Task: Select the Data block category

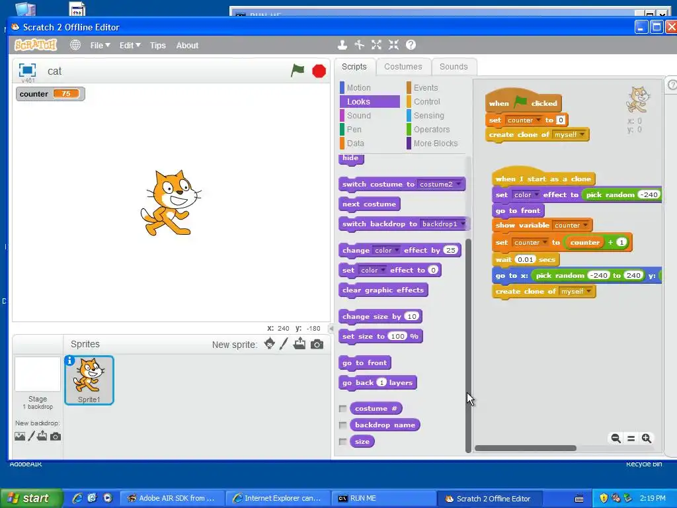Action: pos(355,143)
